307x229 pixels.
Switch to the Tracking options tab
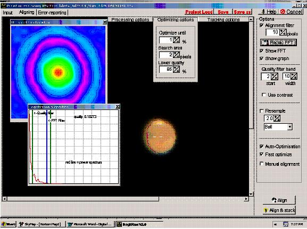pyautogui.click(x=223, y=20)
